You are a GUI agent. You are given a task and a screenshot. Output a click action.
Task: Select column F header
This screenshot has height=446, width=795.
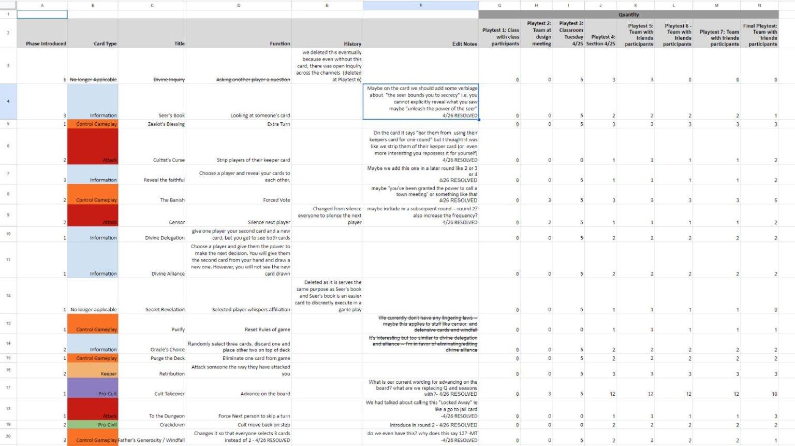pos(420,5)
